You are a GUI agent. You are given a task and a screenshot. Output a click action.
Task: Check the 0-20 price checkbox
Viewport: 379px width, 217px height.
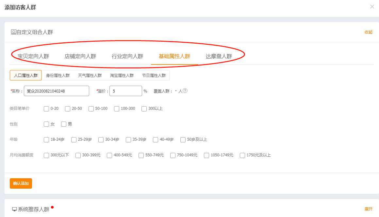click(x=46, y=109)
